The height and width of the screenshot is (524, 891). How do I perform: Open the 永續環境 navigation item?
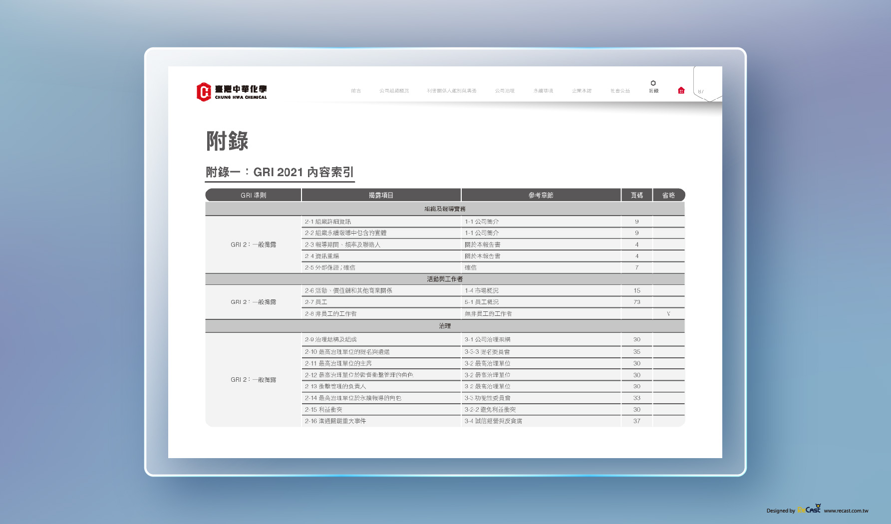click(x=543, y=91)
